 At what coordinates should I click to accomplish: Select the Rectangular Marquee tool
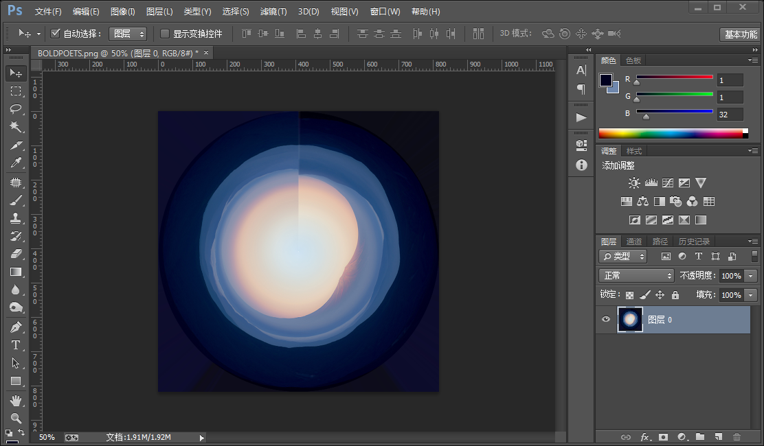click(16, 91)
